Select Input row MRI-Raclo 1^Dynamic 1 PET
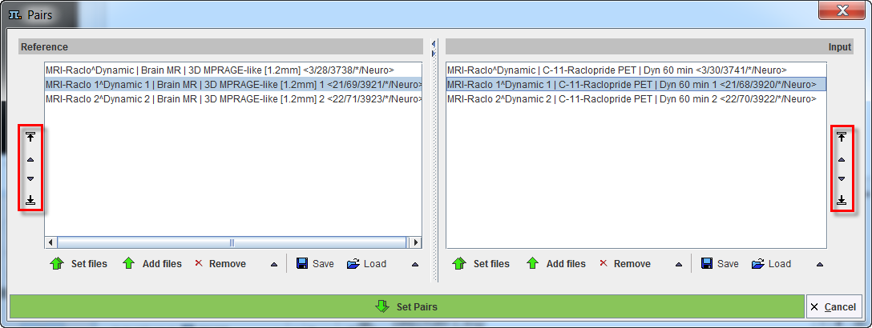Image resolution: width=872 pixels, height=328 pixels. [636, 84]
